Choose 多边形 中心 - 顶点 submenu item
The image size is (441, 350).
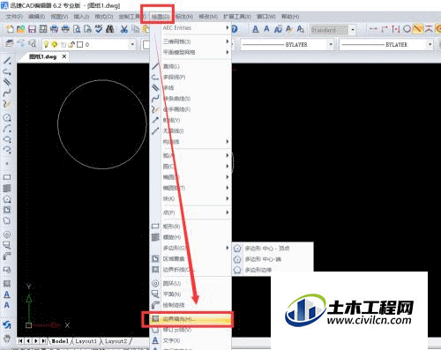273,249
